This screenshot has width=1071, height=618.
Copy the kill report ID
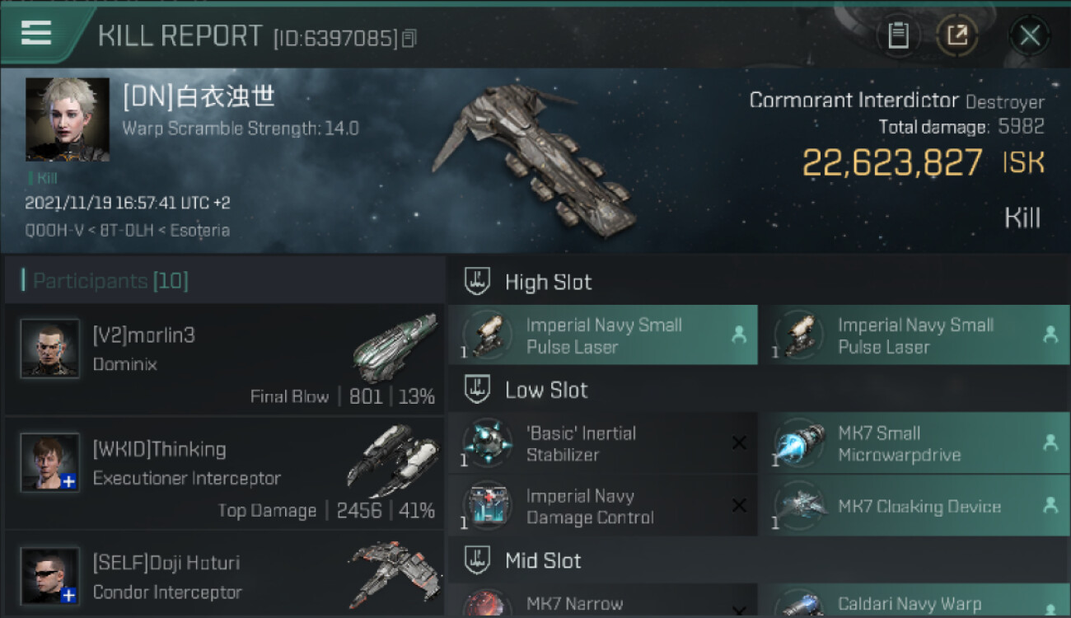[409, 38]
